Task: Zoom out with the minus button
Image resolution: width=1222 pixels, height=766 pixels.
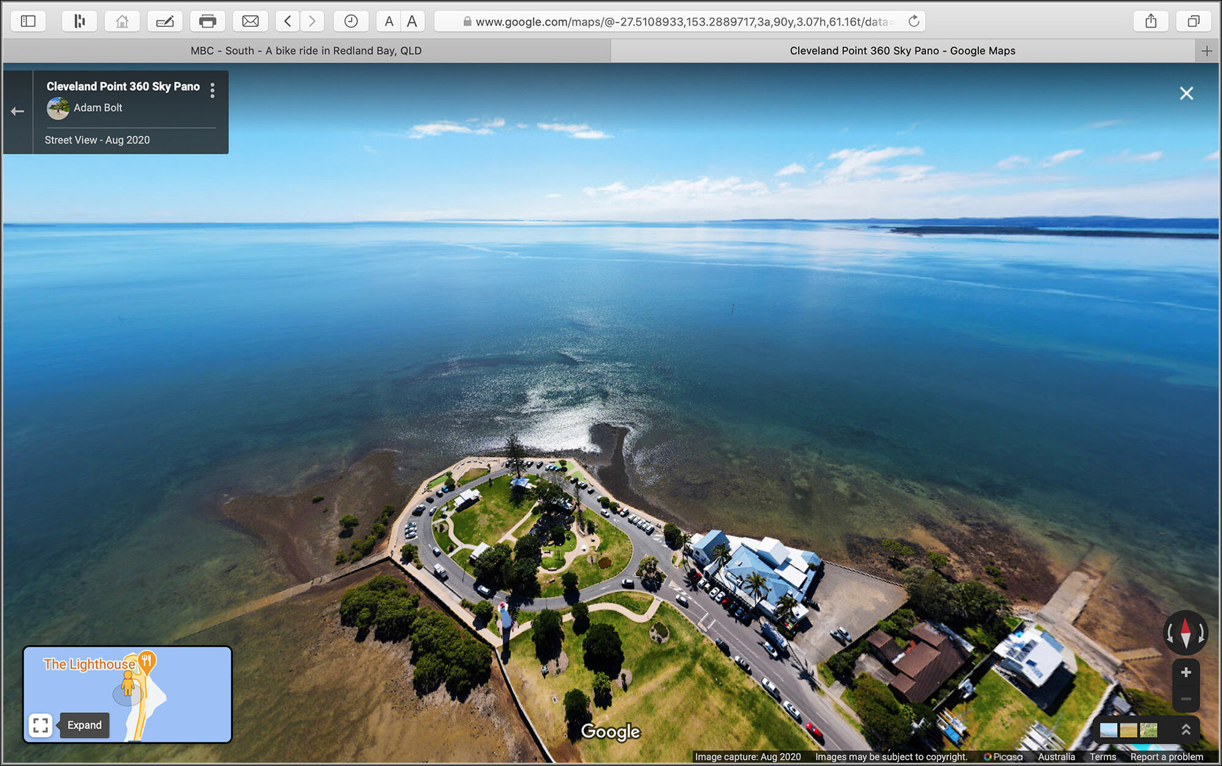Action: pyautogui.click(x=1185, y=699)
